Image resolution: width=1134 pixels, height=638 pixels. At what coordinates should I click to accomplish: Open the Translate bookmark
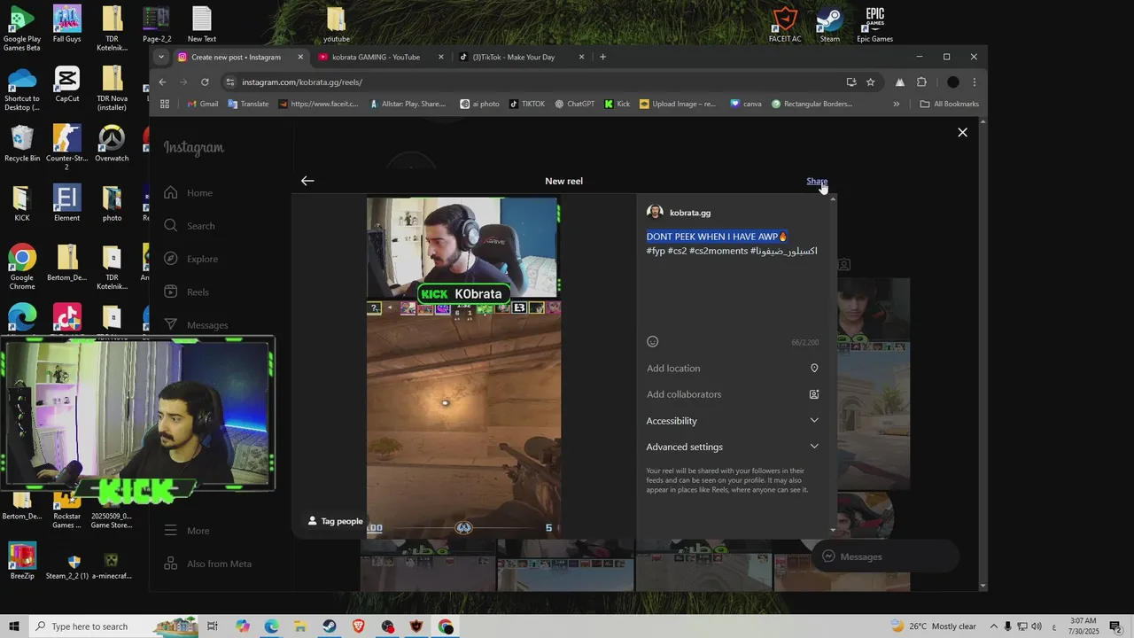coord(248,104)
